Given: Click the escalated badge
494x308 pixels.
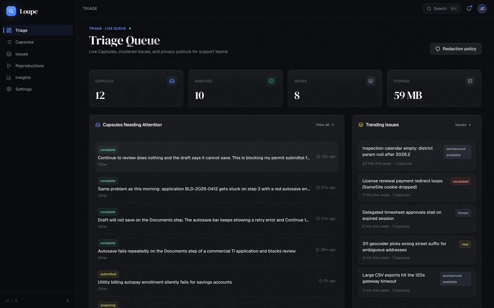Looking at the screenshot, I should point(461,181).
